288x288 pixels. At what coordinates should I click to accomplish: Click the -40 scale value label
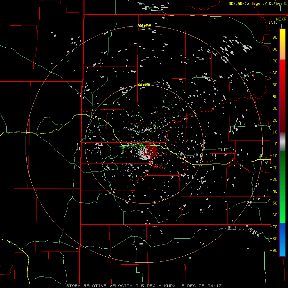274,191
